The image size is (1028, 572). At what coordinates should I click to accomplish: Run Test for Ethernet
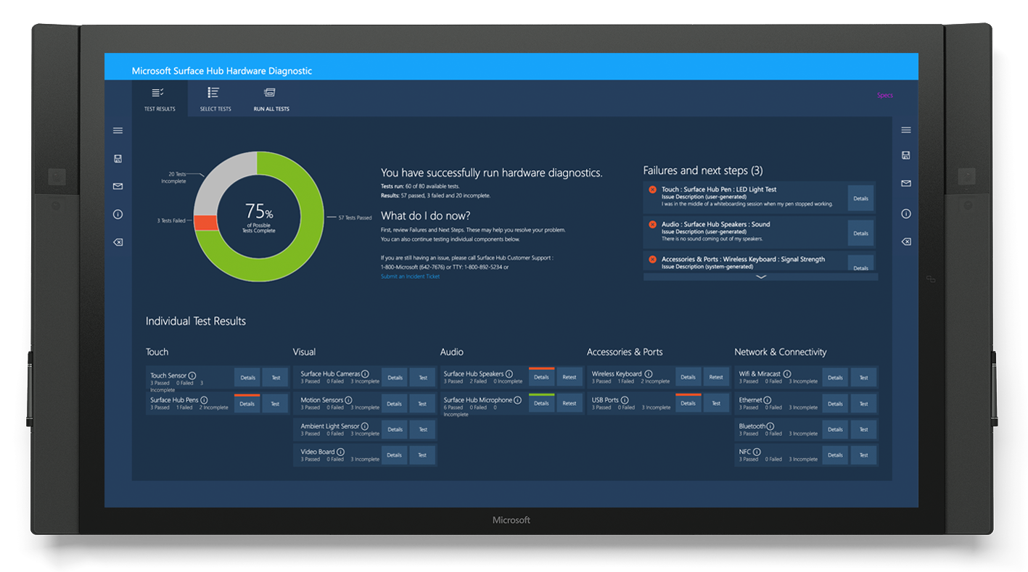click(x=864, y=404)
